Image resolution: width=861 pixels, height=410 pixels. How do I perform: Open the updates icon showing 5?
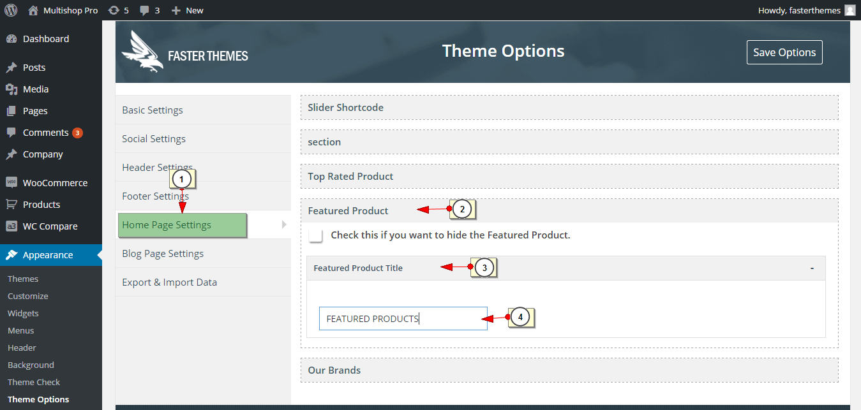pos(114,10)
